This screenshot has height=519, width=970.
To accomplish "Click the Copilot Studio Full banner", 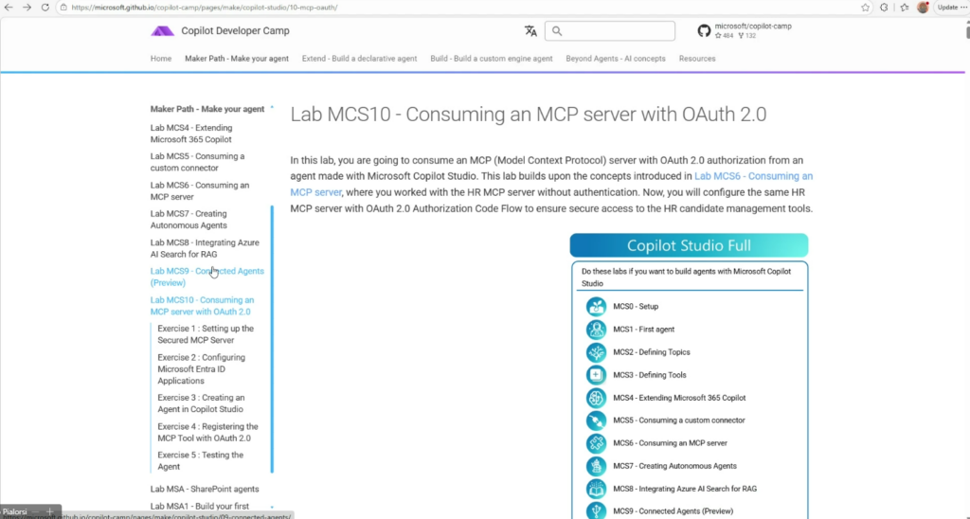I will [690, 245].
